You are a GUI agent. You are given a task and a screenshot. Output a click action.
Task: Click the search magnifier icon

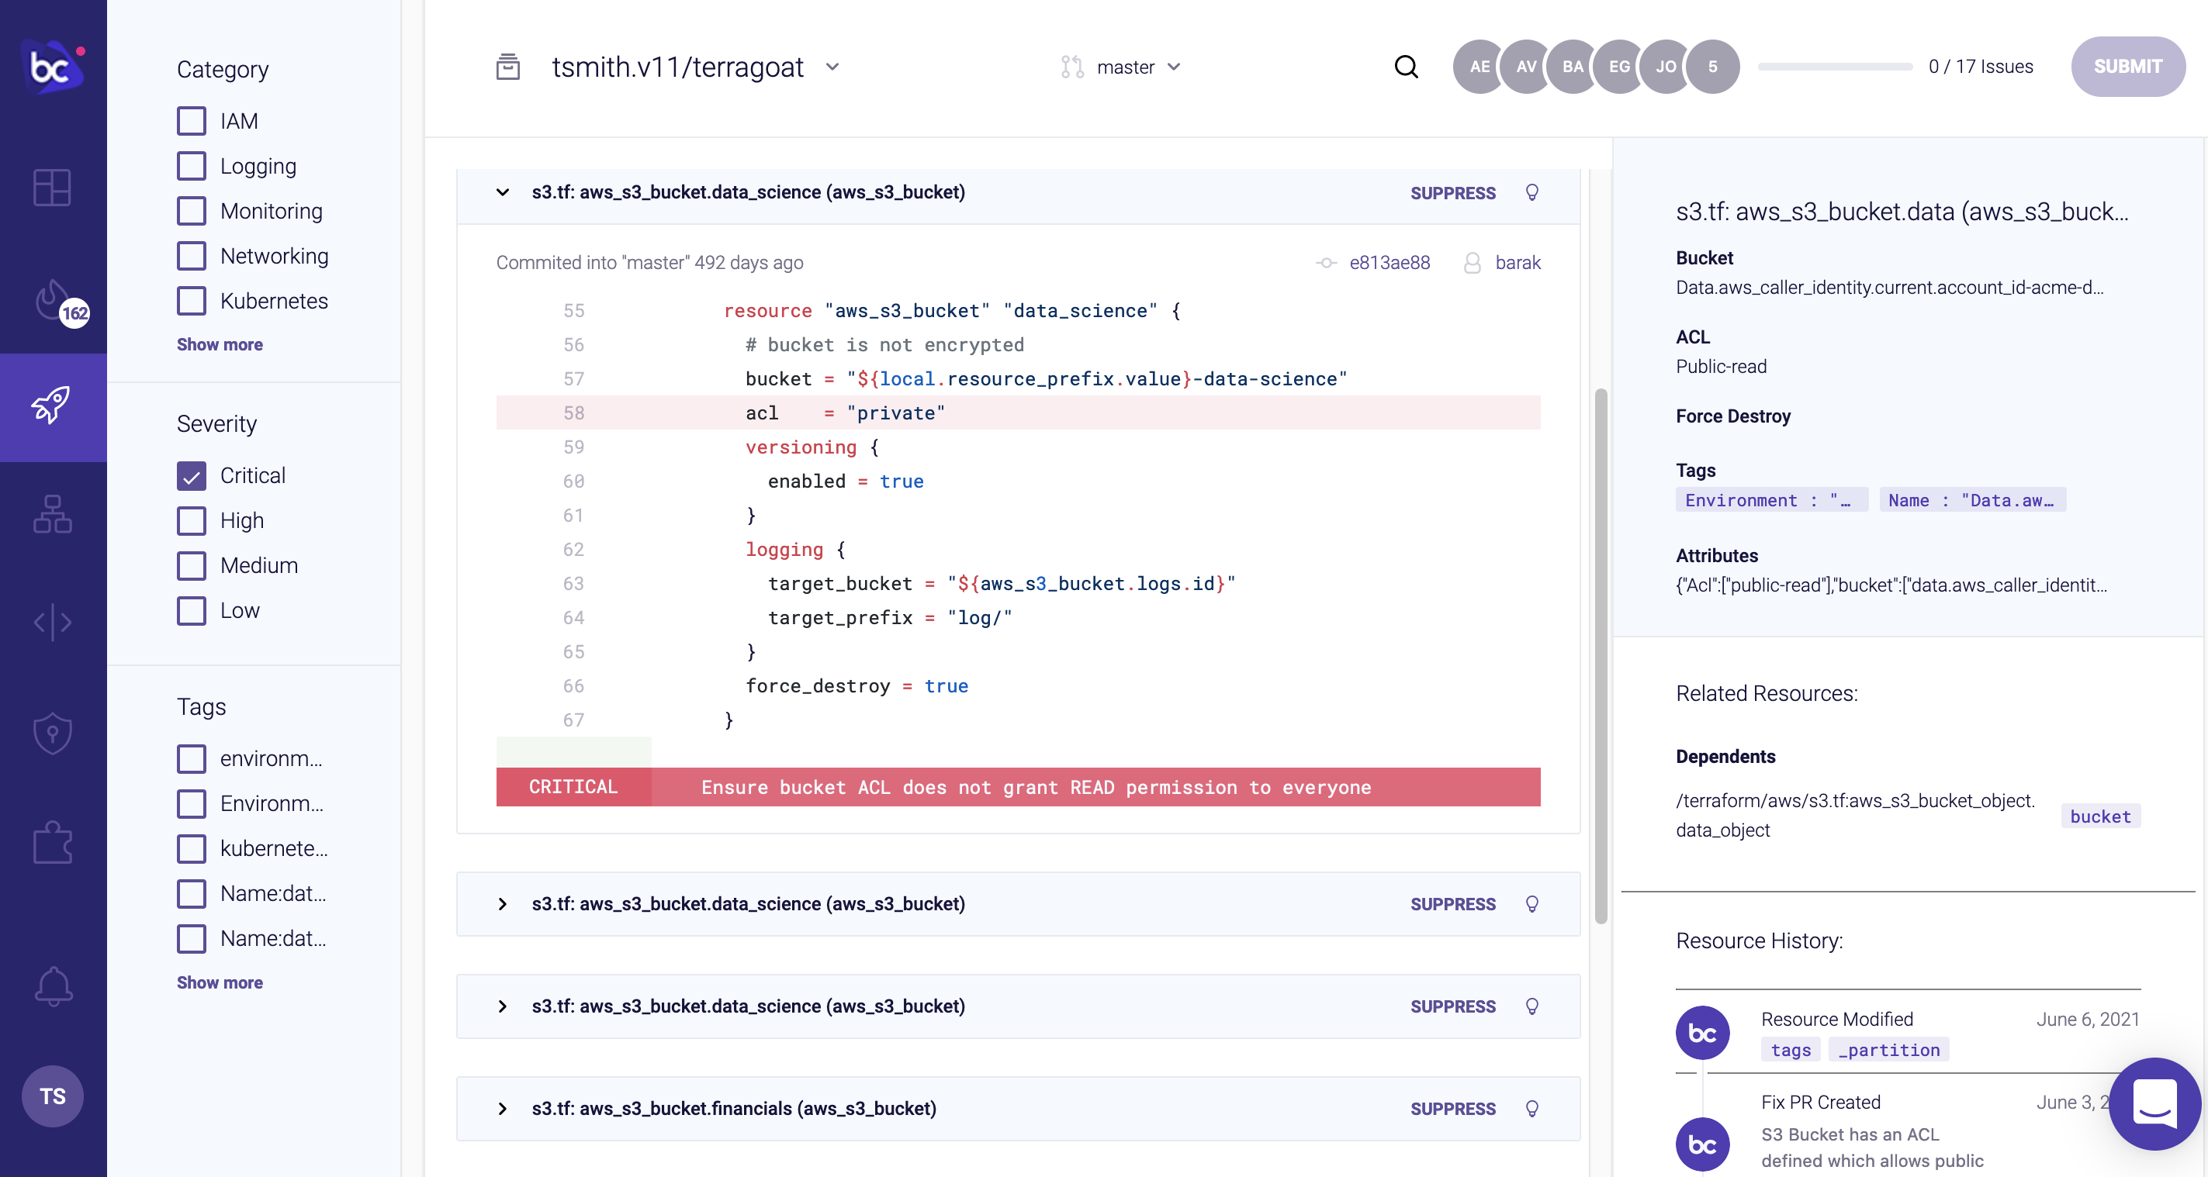[x=1406, y=67]
